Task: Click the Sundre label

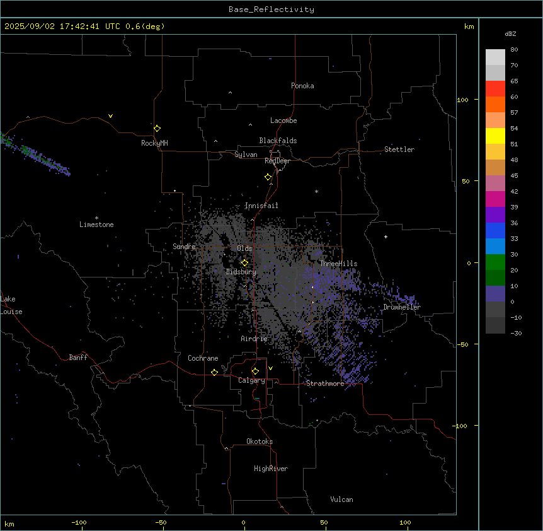Action: click(184, 247)
